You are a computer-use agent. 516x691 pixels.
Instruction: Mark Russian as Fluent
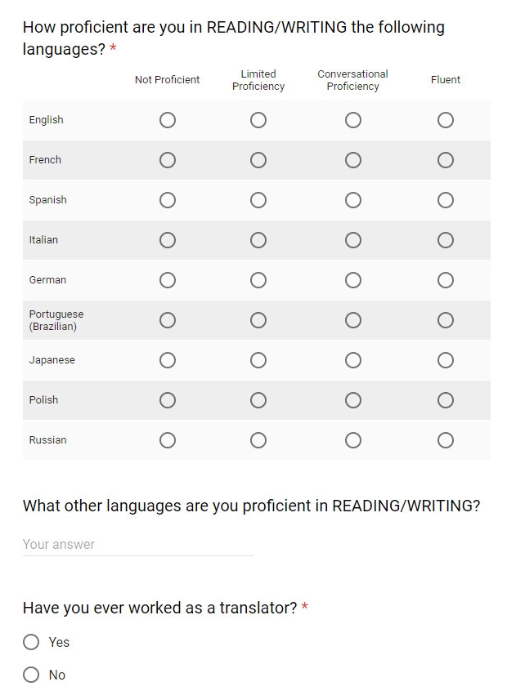coord(446,439)
